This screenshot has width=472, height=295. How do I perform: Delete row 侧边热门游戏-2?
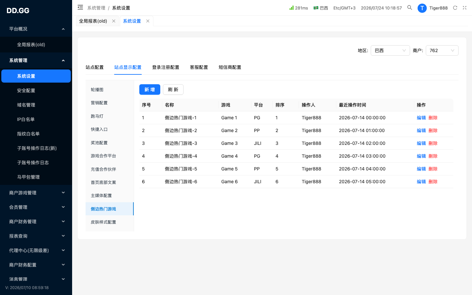coord(433,130)
